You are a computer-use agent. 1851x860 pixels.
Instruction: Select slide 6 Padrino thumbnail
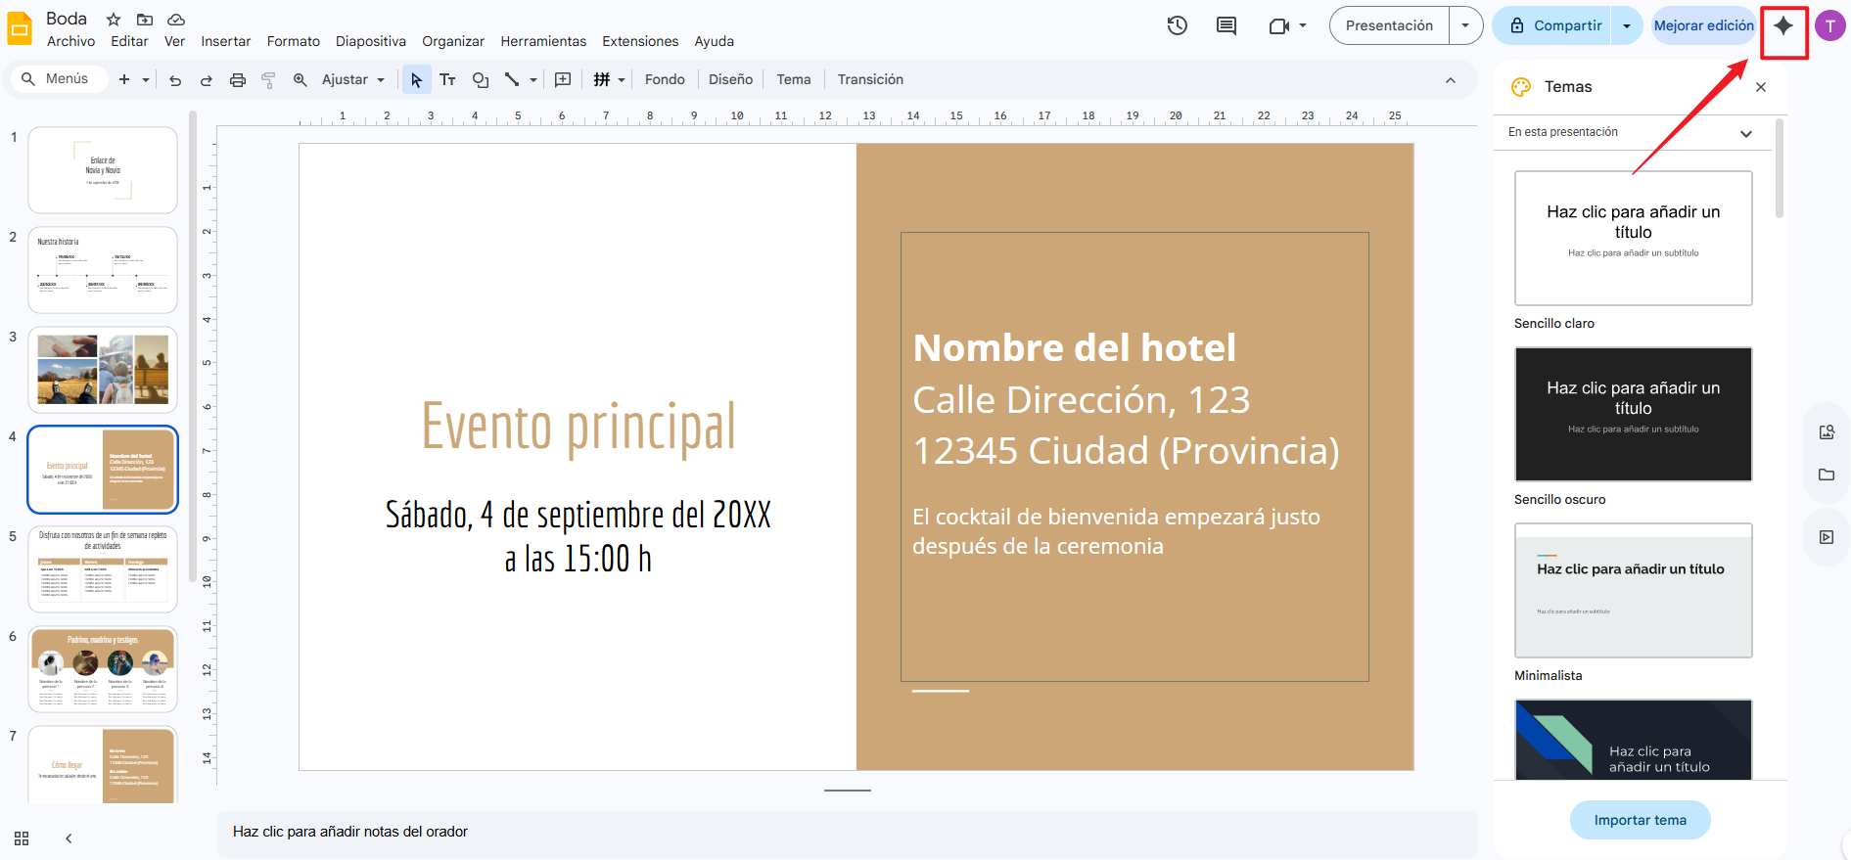[x=103, y=669]
